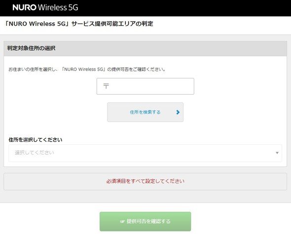Click into the 〒 postal code field
This screenshot has width=291, height=234.
pos(145,86)
